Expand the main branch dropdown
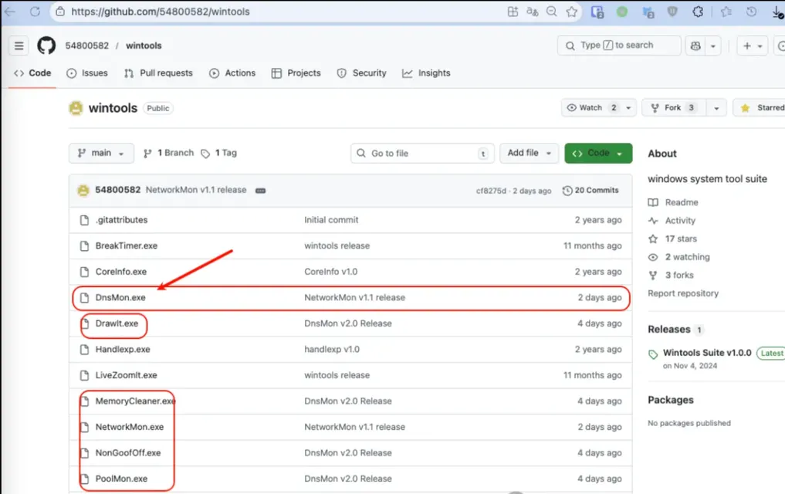Image resolution: width=785 pixels, height=494 pixels. [x=101, y=153]
